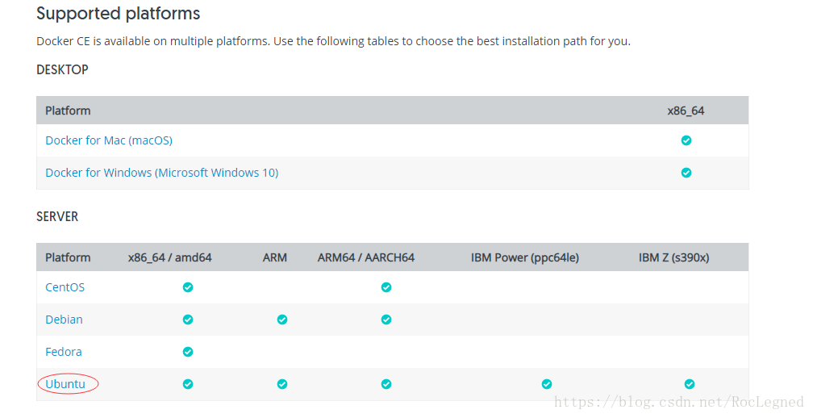The width and height of the screenshot is (813, 418).
Task: Click the checkmark icon for Docker for Windows x86_64
Action: (686, 173)
